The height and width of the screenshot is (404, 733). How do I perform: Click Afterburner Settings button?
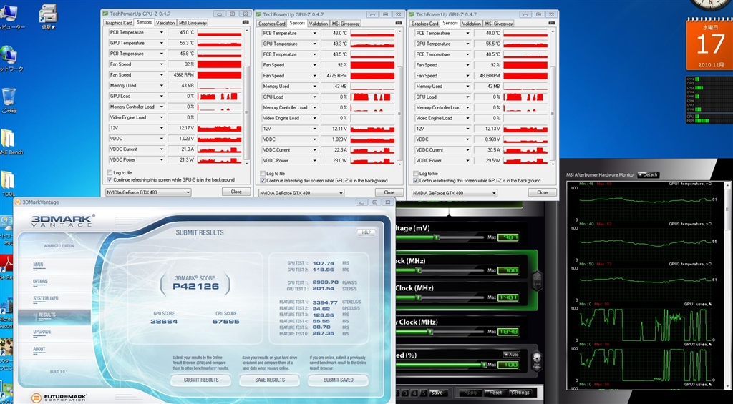(520, 393)
